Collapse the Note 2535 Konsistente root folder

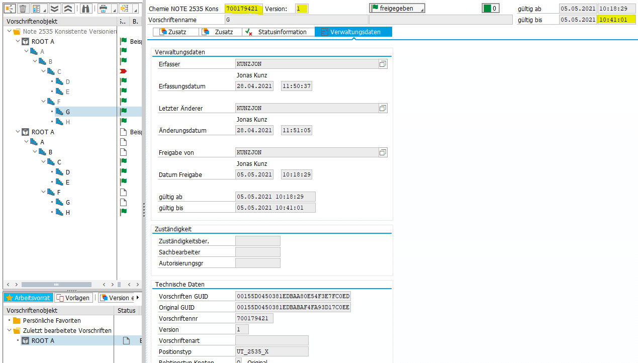pyautogui.click(x=10, y=32)
